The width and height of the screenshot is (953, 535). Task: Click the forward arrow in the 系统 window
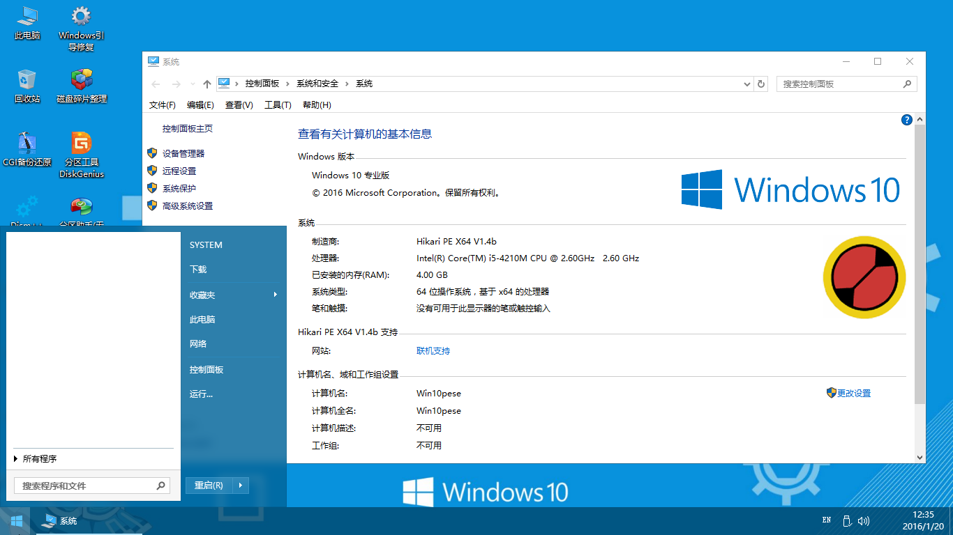pyautogui.click(x=177, y=84)
